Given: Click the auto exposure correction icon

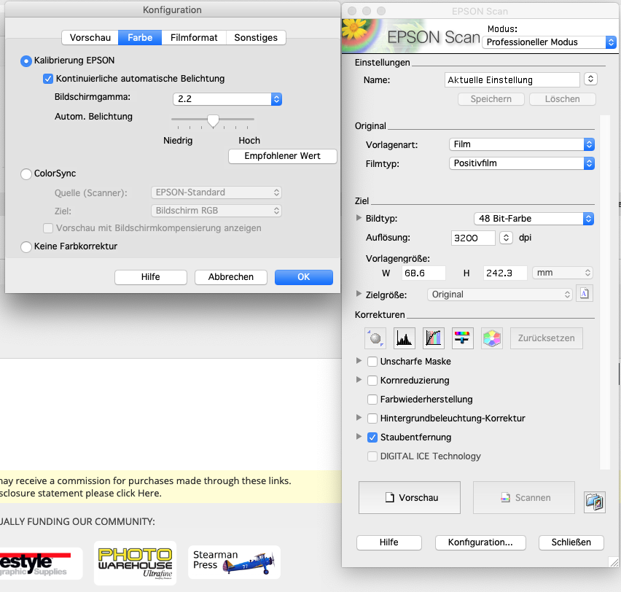Looking at the screenshot, I should point(375,338).
